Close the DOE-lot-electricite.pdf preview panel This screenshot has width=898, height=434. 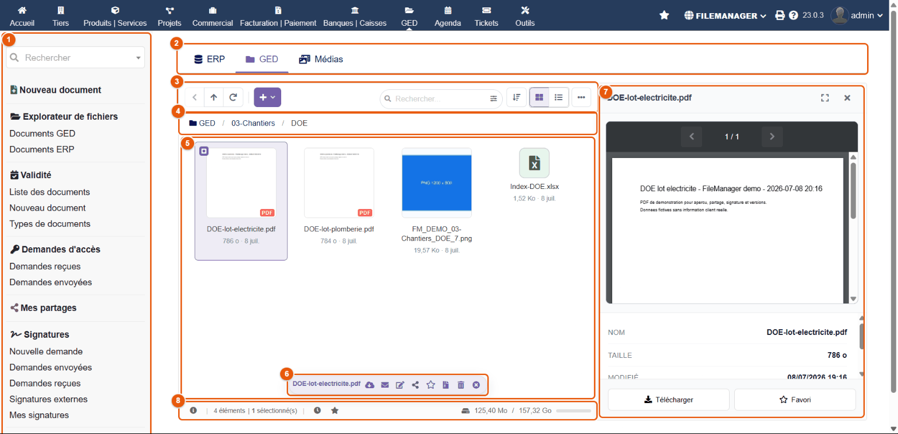coord(847,98)
